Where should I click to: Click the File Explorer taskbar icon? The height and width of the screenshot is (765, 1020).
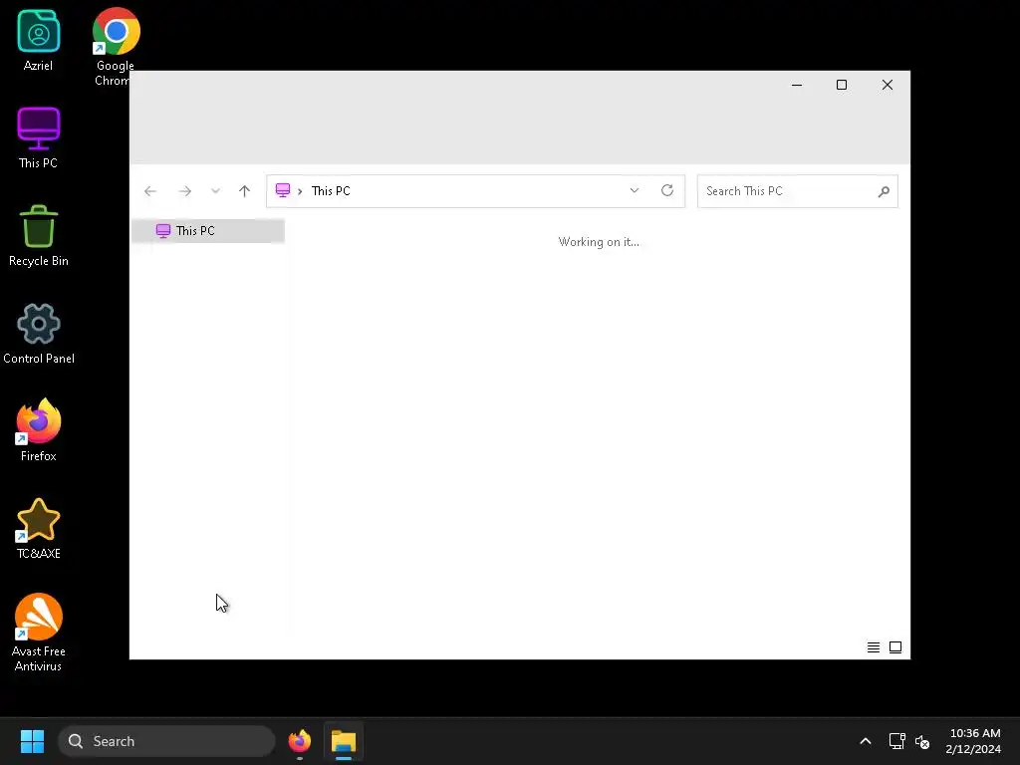[x=344, y=741]
